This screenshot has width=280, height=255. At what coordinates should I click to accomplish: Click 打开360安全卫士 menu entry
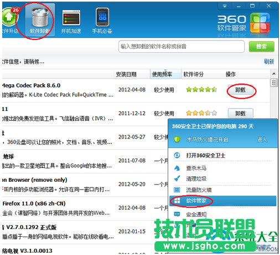[x=205, y=155]
